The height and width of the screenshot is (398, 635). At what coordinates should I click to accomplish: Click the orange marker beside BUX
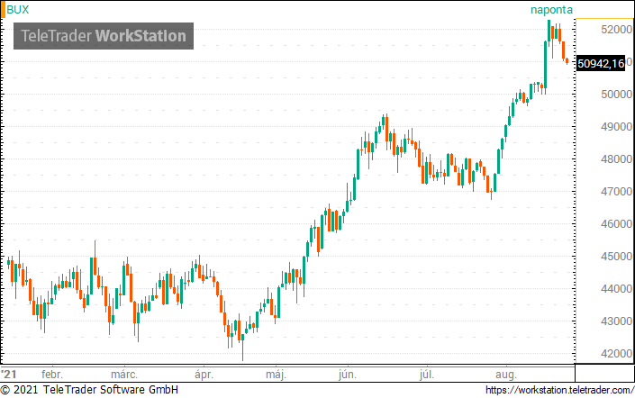[3, 9]
